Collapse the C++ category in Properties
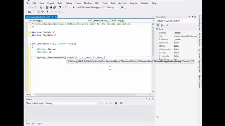The image size is (225, 126). (157, 29)
